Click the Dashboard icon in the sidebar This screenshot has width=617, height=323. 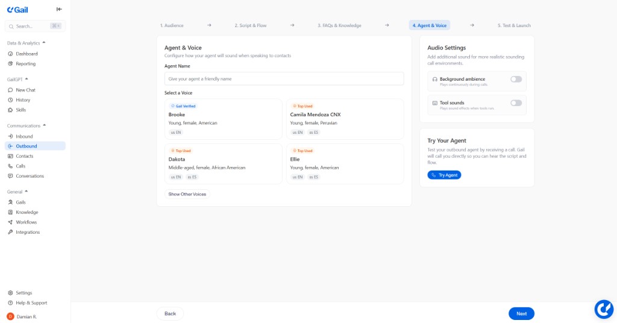10,54
